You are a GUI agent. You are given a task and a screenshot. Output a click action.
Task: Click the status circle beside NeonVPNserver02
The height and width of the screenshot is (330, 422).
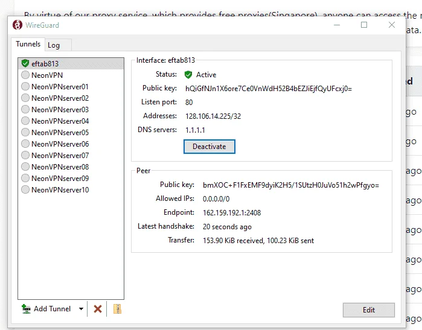click(25, 98)
